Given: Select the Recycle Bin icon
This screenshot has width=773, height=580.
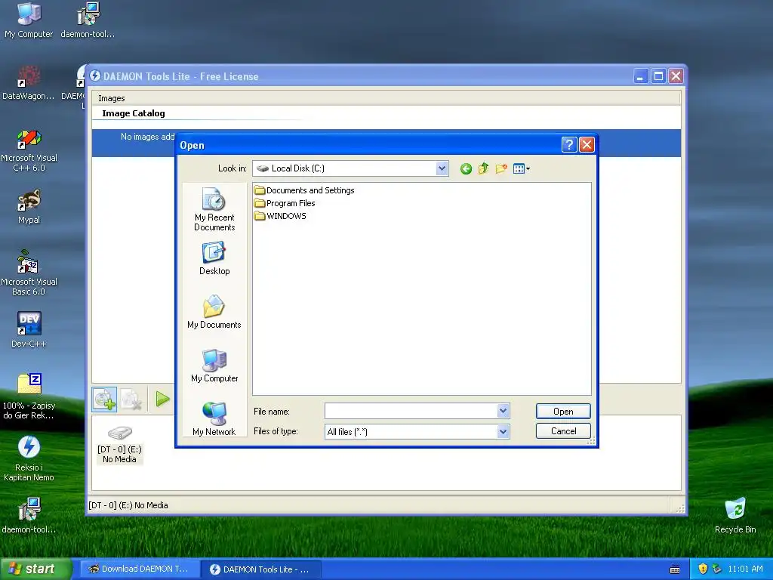Looking at the screenshot, I should tap(735, 516).
